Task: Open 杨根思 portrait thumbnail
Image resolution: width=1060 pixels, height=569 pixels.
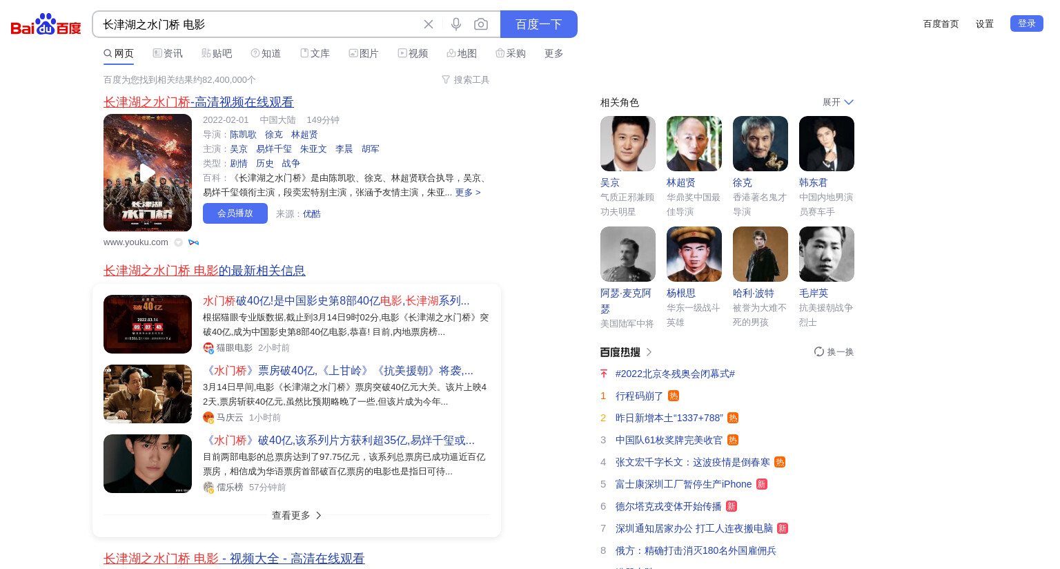Action: click(x=694, y=254)
